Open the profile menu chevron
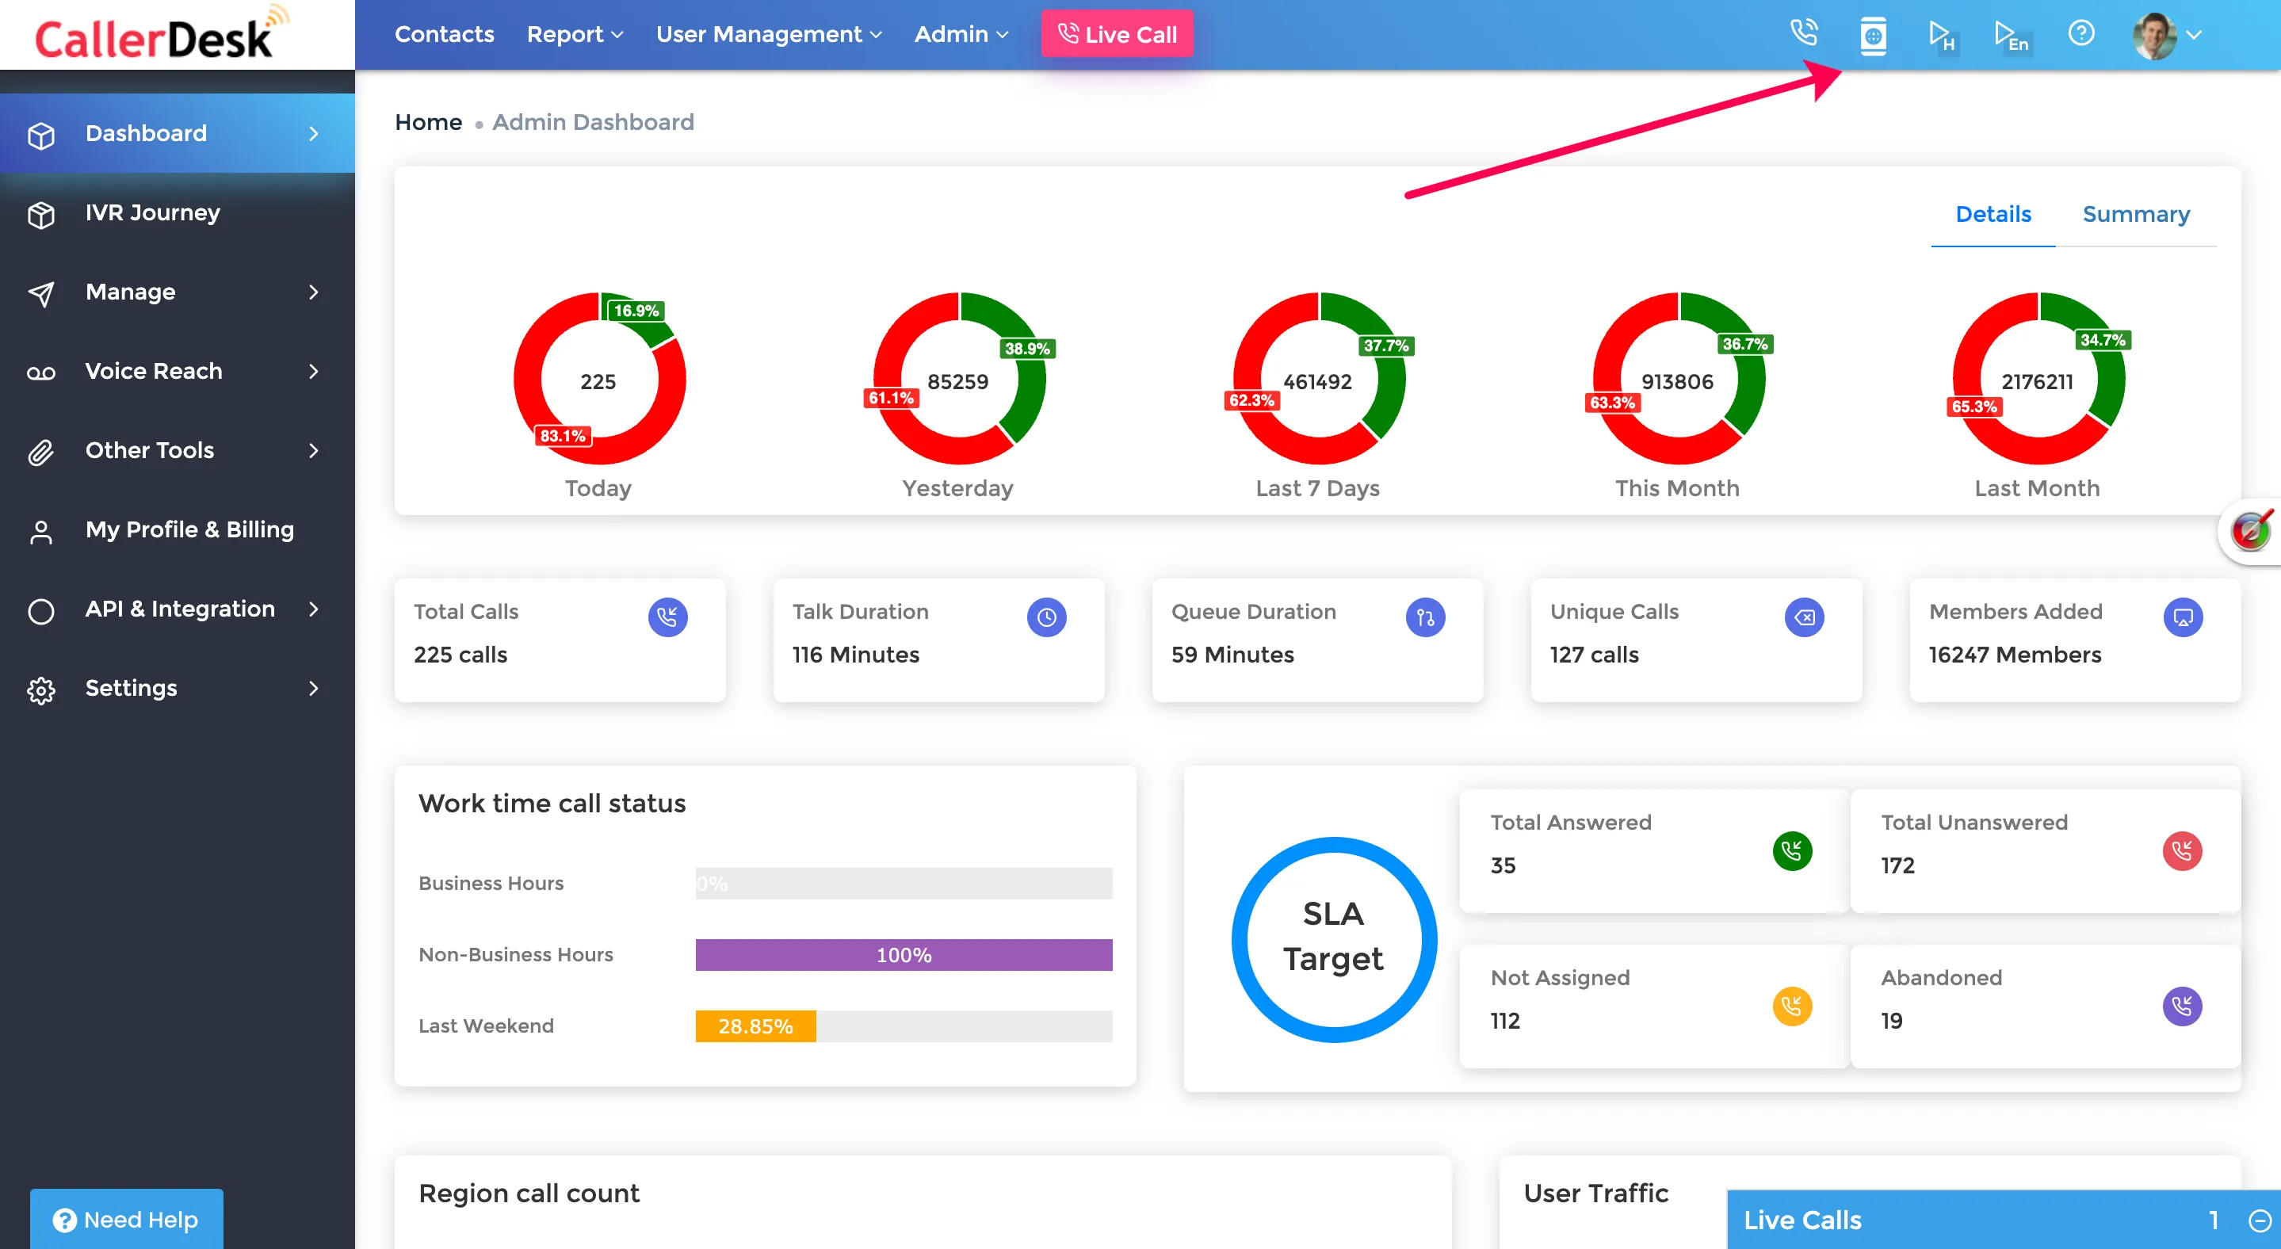Image resolution: width=2281 pixels, height=1249 pixels. tap(2195, 36)
